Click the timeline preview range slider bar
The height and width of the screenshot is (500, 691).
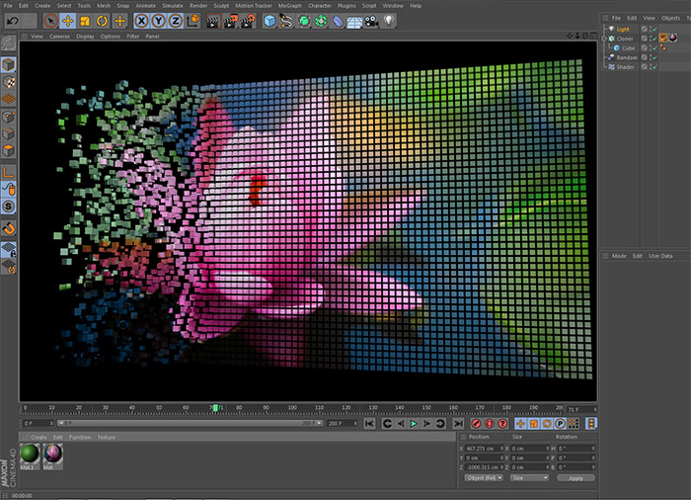click(191, 423)
